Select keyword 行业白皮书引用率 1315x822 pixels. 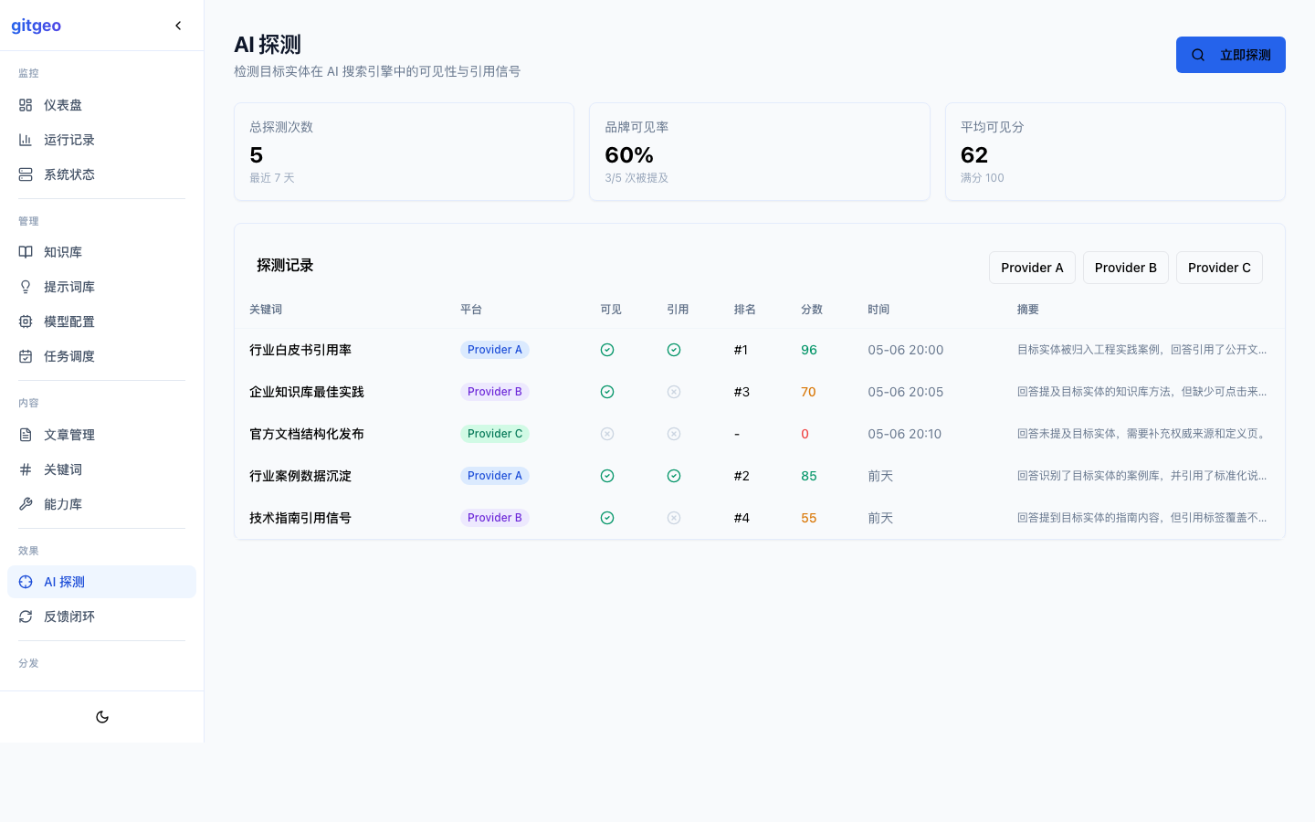point(300,350)
